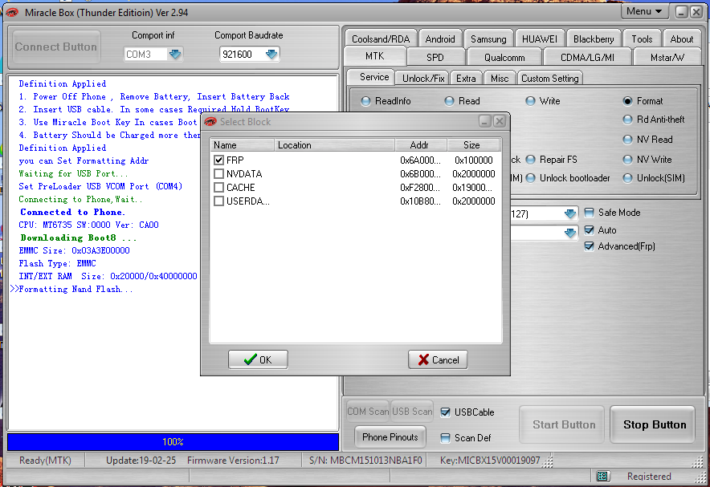
Task: Switch to the Coolsand/RDA tab
Action: click(x=381, y=39)
